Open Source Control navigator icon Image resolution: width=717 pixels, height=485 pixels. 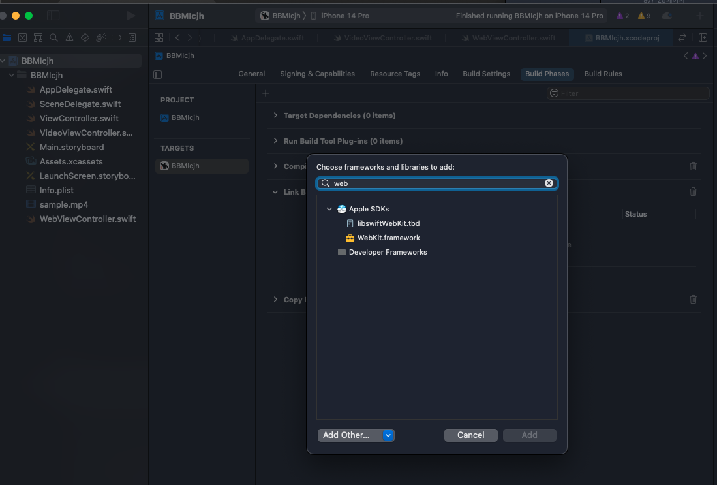(22, 37)
